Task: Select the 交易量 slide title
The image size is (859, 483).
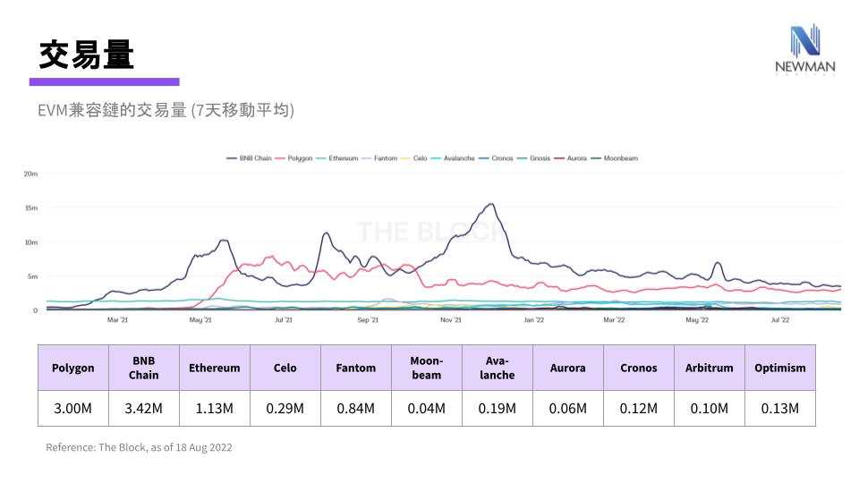Action: coord(87,55)
